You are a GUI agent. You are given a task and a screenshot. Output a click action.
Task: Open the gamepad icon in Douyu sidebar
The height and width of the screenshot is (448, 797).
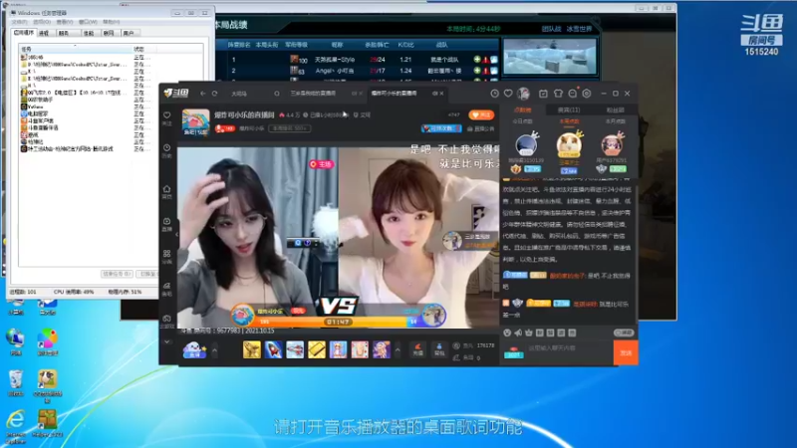click(x=166, y=321)
